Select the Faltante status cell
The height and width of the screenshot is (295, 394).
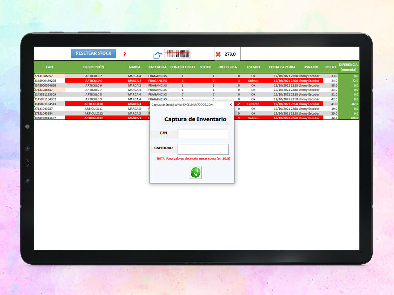tap(253, 104)
